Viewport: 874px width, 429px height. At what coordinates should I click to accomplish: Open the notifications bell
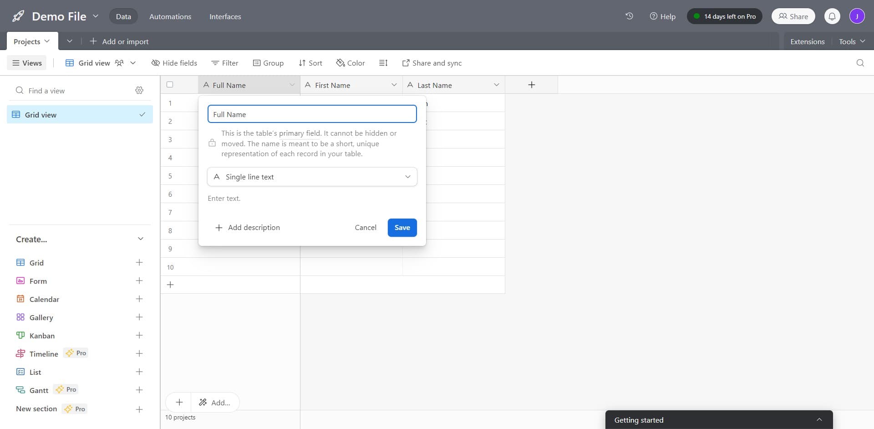click(832, 16)
